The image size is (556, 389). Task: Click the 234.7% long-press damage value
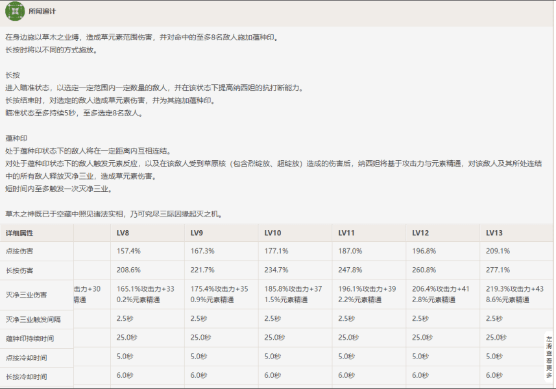pos(276,270)
